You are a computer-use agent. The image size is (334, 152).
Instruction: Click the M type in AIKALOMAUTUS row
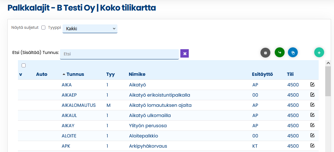[108, 105]
